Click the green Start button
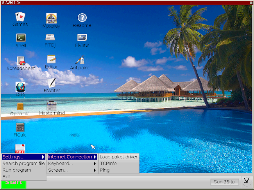 click(x=14, y=184)
